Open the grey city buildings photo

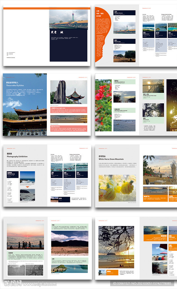click(16, 270)
